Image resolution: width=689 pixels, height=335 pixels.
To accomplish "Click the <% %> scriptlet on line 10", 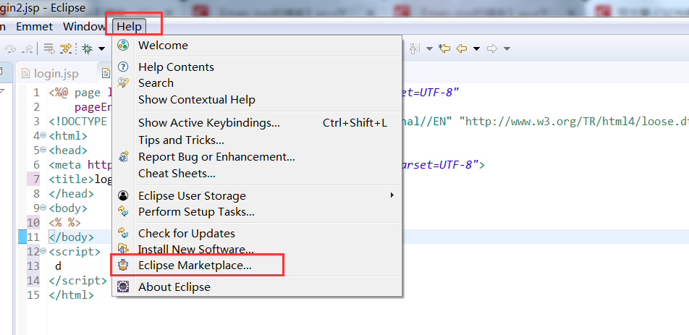I will click(x=64, y=223).
